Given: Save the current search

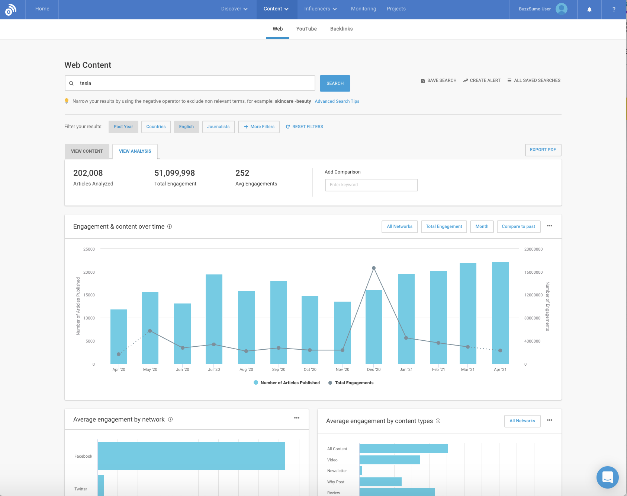Looking at the screenshot, I should point(439,80).
